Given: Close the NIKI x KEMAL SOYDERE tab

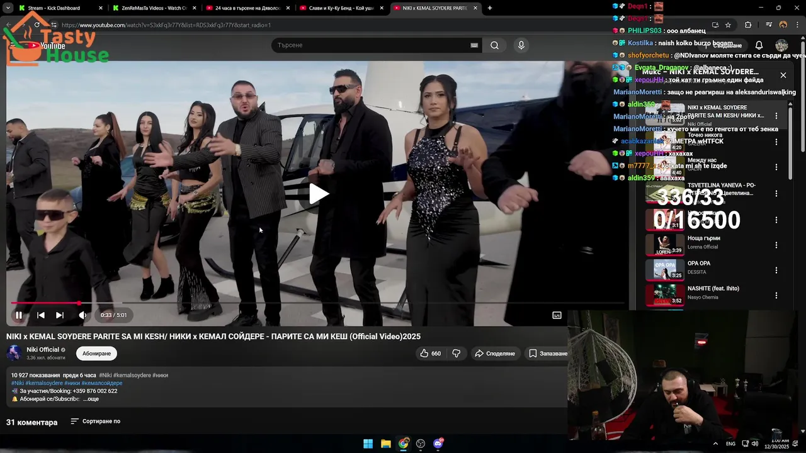Looking at the screenshot, I should tap(475, 8).
